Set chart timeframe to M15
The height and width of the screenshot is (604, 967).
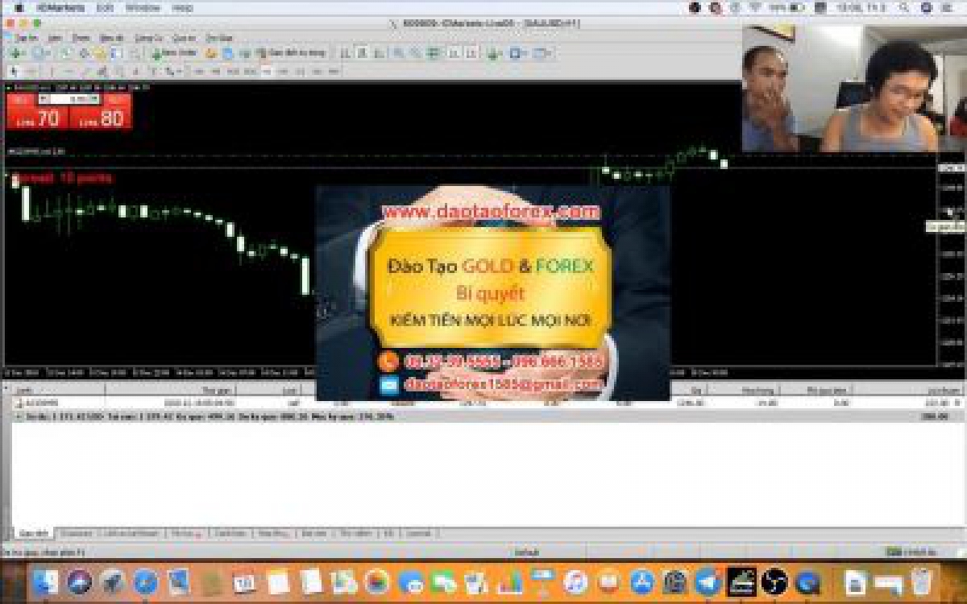[233, 71]
